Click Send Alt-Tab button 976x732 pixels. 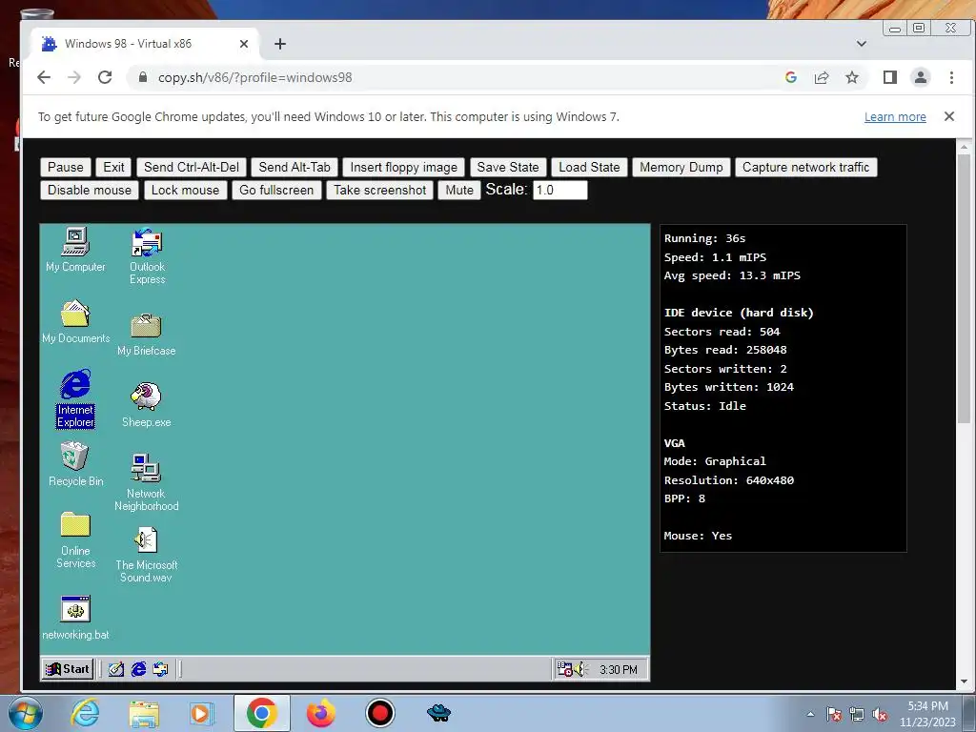295,168
